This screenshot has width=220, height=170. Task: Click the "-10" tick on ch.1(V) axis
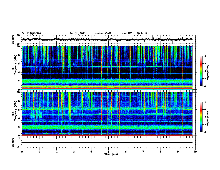pos(18,44)
